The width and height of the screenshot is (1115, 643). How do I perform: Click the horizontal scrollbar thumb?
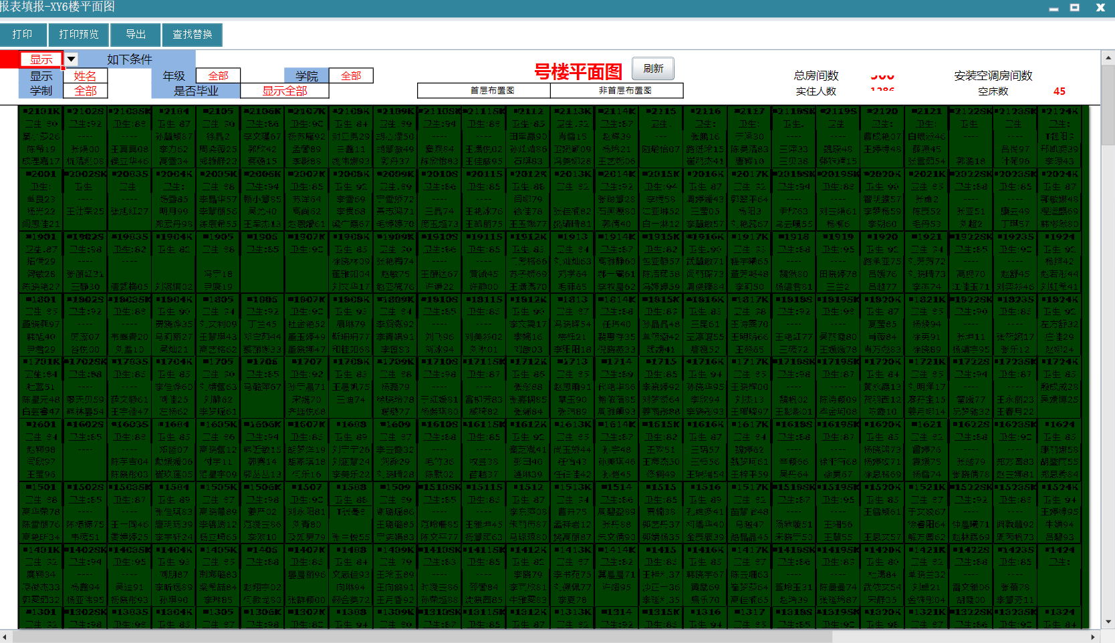(422, 637)
